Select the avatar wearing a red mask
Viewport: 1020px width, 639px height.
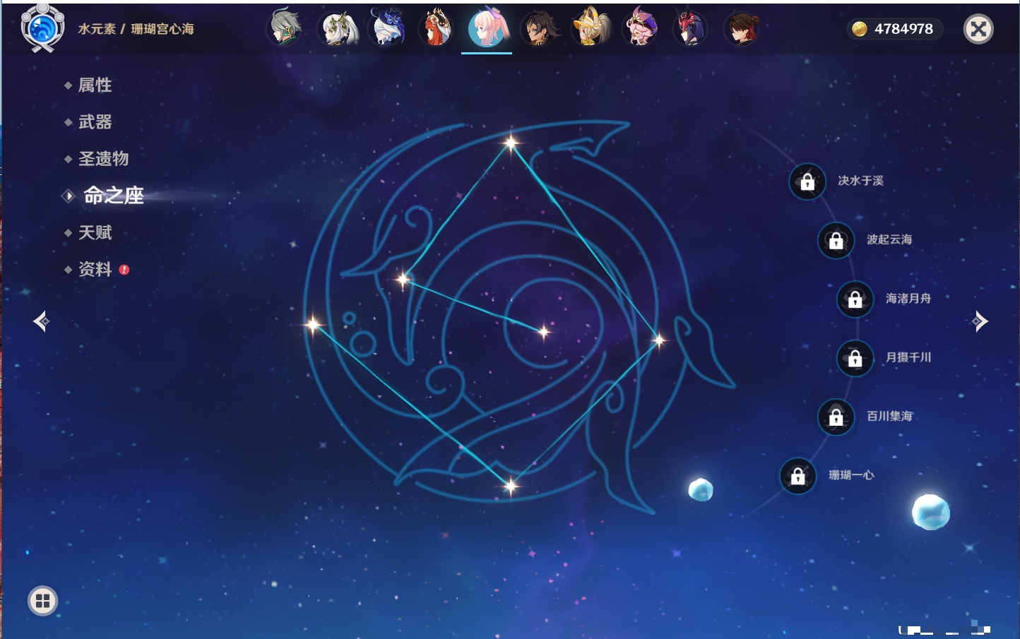pos(690,28)
